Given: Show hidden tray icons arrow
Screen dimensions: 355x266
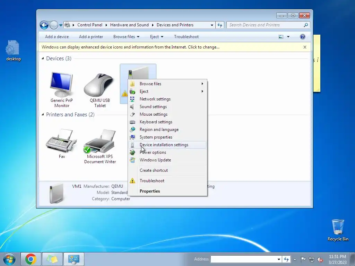Looking at the screenshot, I should point(295,259).
